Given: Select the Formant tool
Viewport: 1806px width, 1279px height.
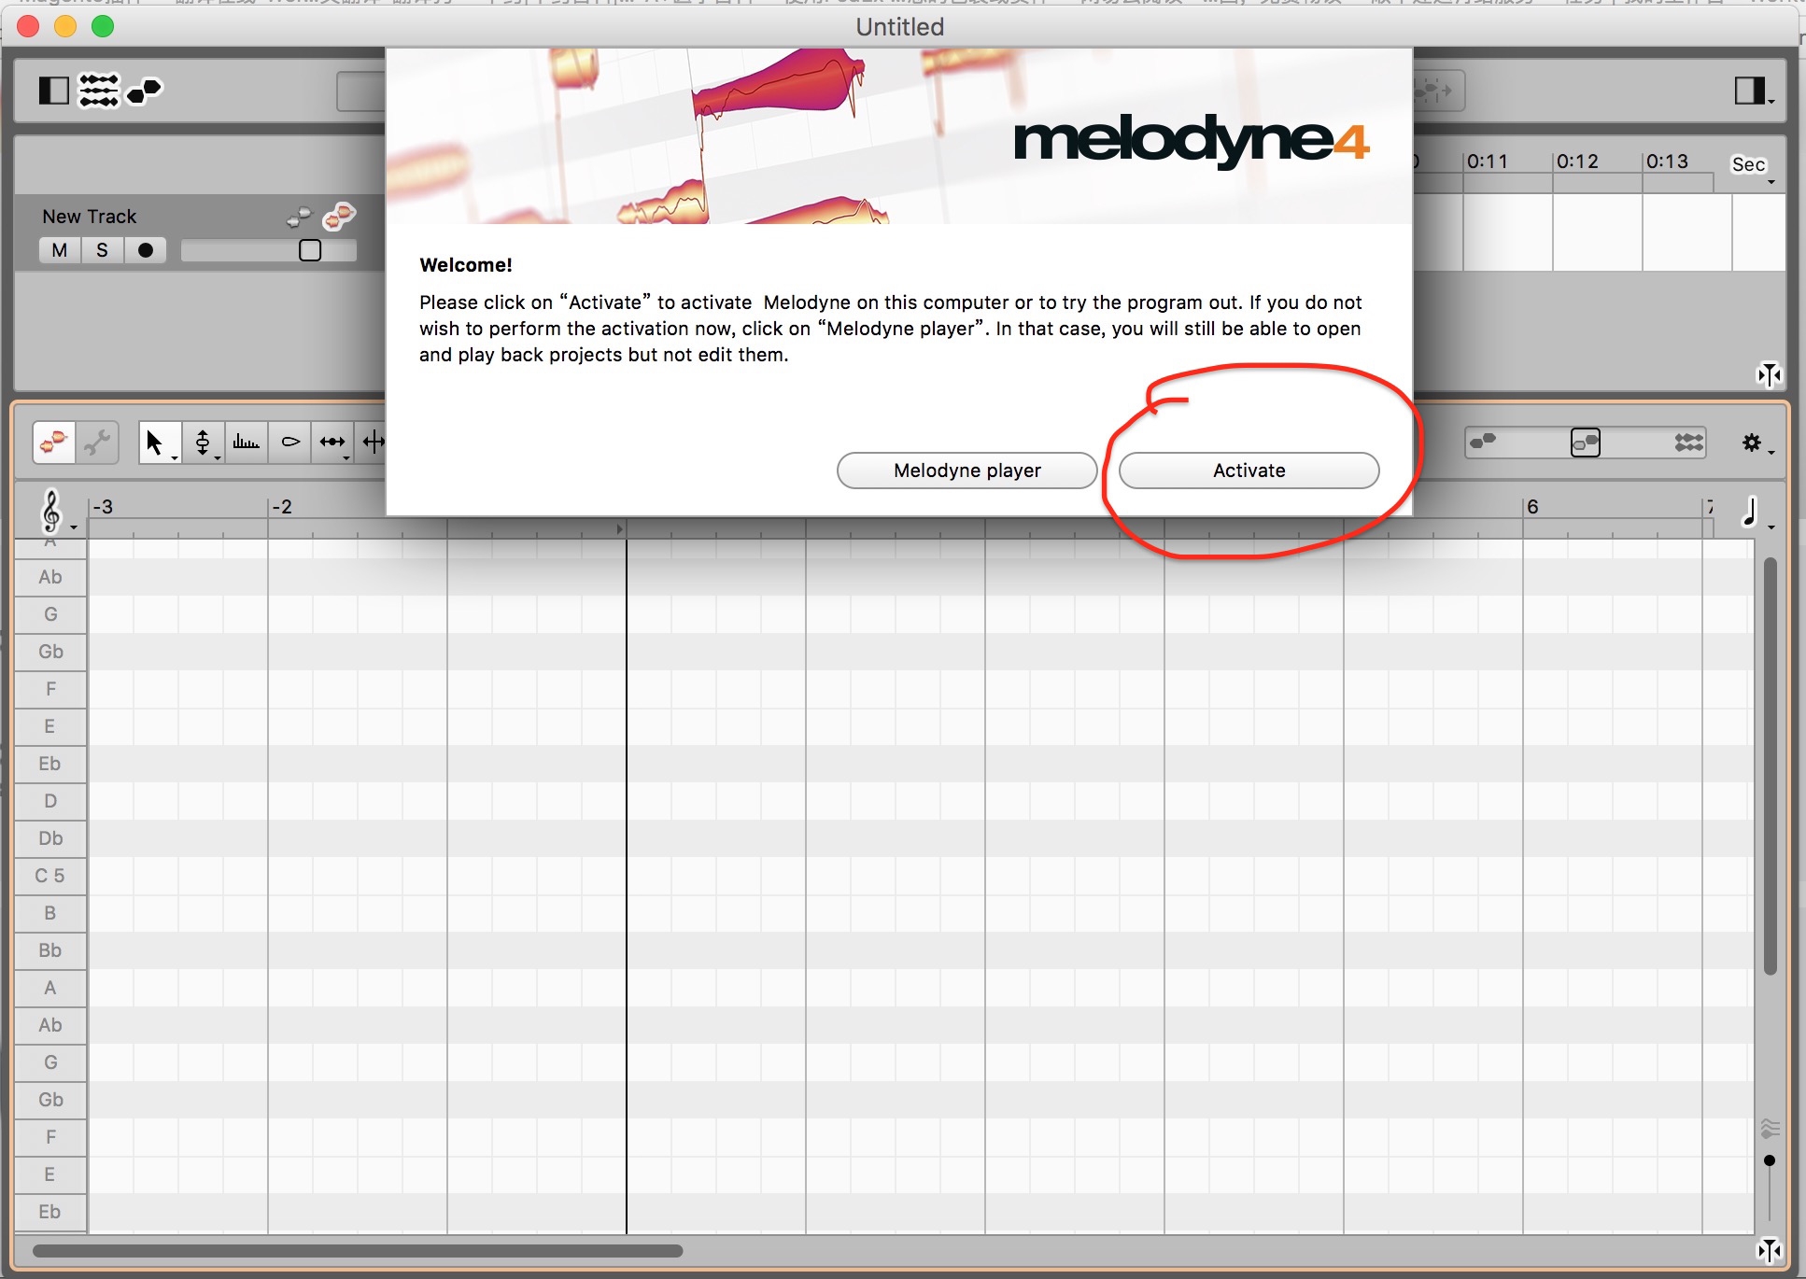Looking at the screenshot, I should [x=247, y=442].
